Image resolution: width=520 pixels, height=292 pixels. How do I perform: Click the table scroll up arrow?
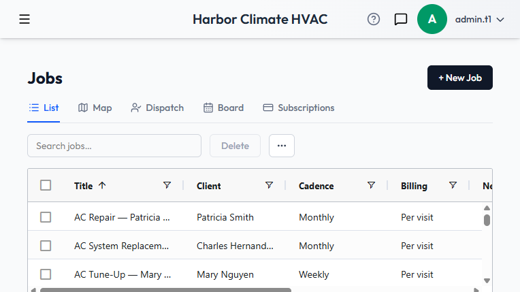click(x=487, y=208)
